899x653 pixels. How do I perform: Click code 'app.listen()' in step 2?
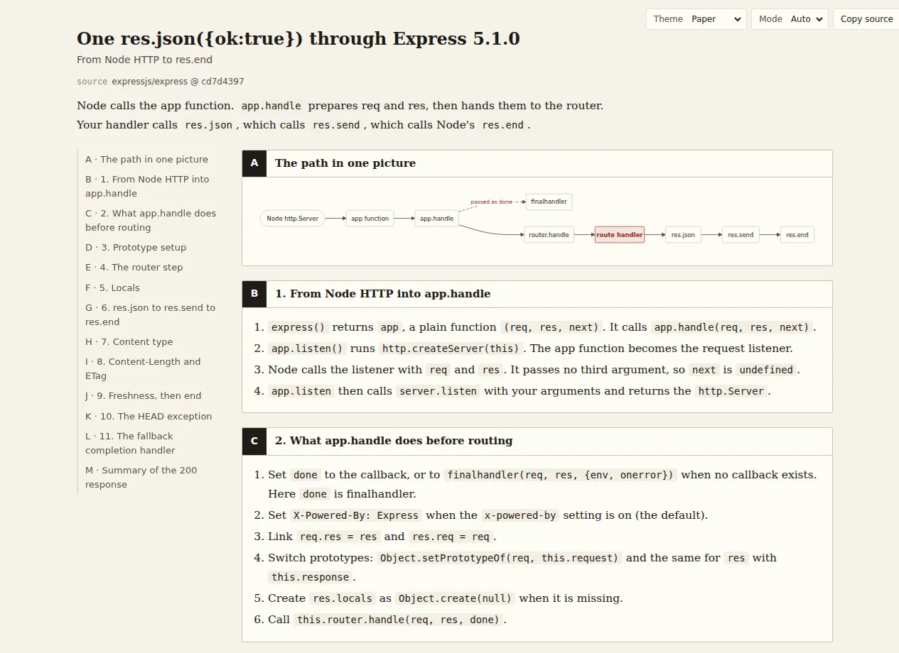click(x=308, y=349)
